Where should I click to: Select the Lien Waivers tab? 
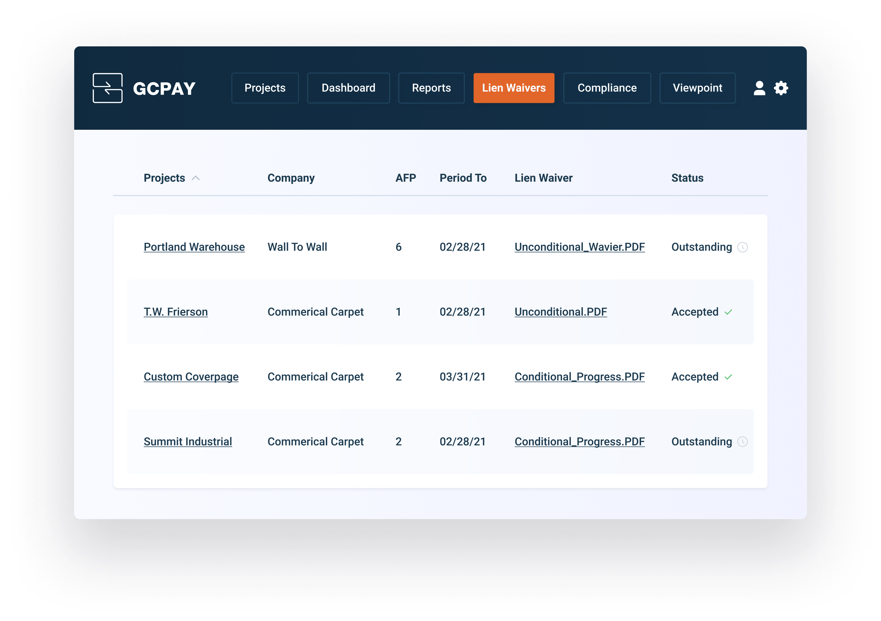pyautogui.click(x=513, y=88)
